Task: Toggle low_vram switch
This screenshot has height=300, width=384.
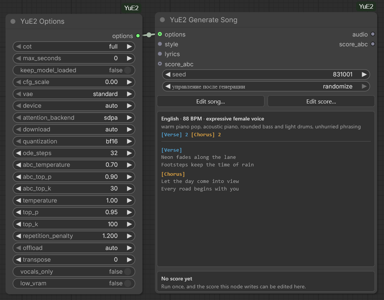Action: [127, 283]
